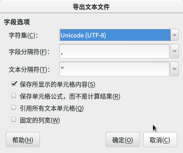This screenshot has width=183, height=153.
Task: Uncheck 保存所显示的单元格内容 checkbox
Action: pyautogui.click(x=14, y=84)
